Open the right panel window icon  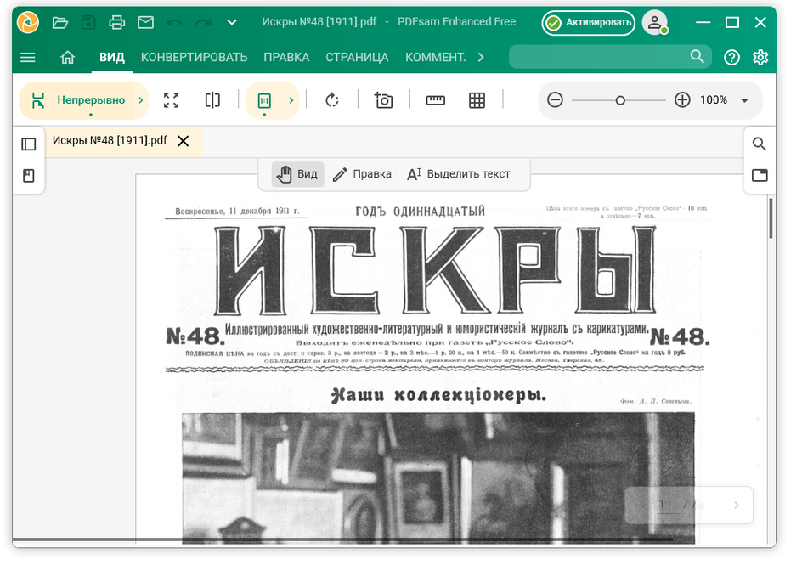[760, 175]
